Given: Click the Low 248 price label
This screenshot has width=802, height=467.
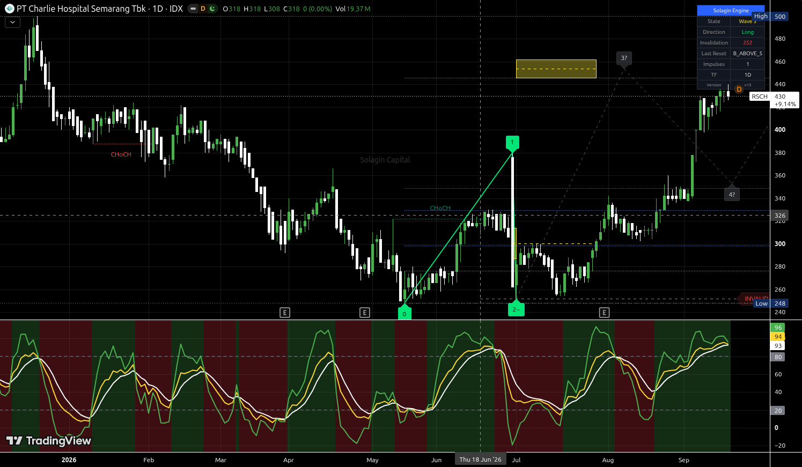Looking at the screenshot, I should 771,303.
